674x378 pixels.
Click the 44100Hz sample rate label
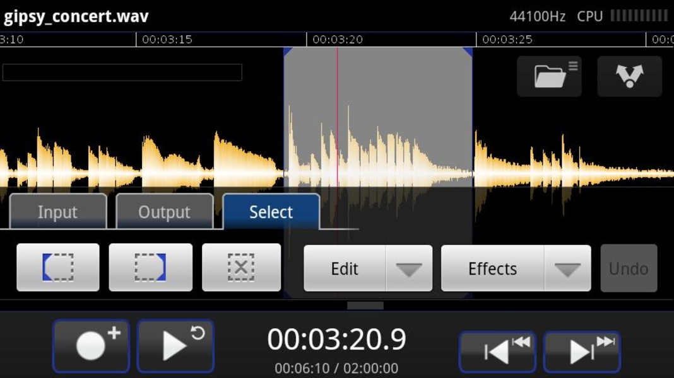tap(537, 16)
